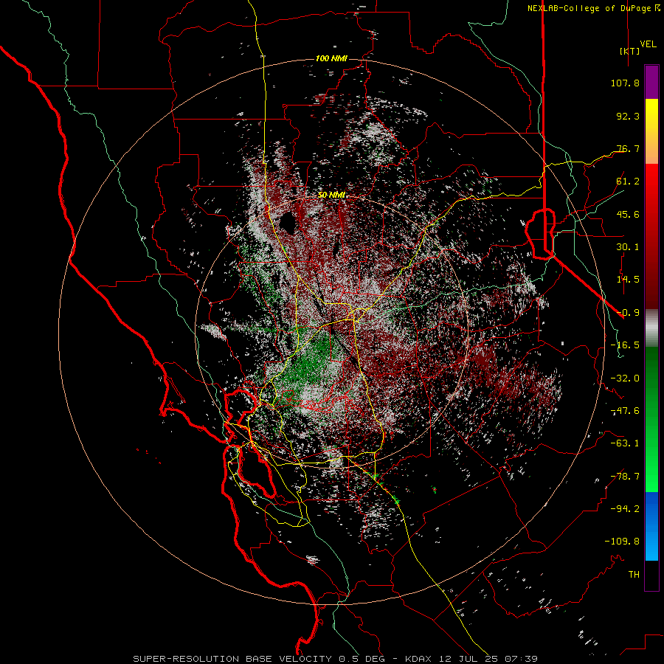Click the 50 NMI range ring label
This screenshot has height=664, width=664.
[x=331, y=196]
